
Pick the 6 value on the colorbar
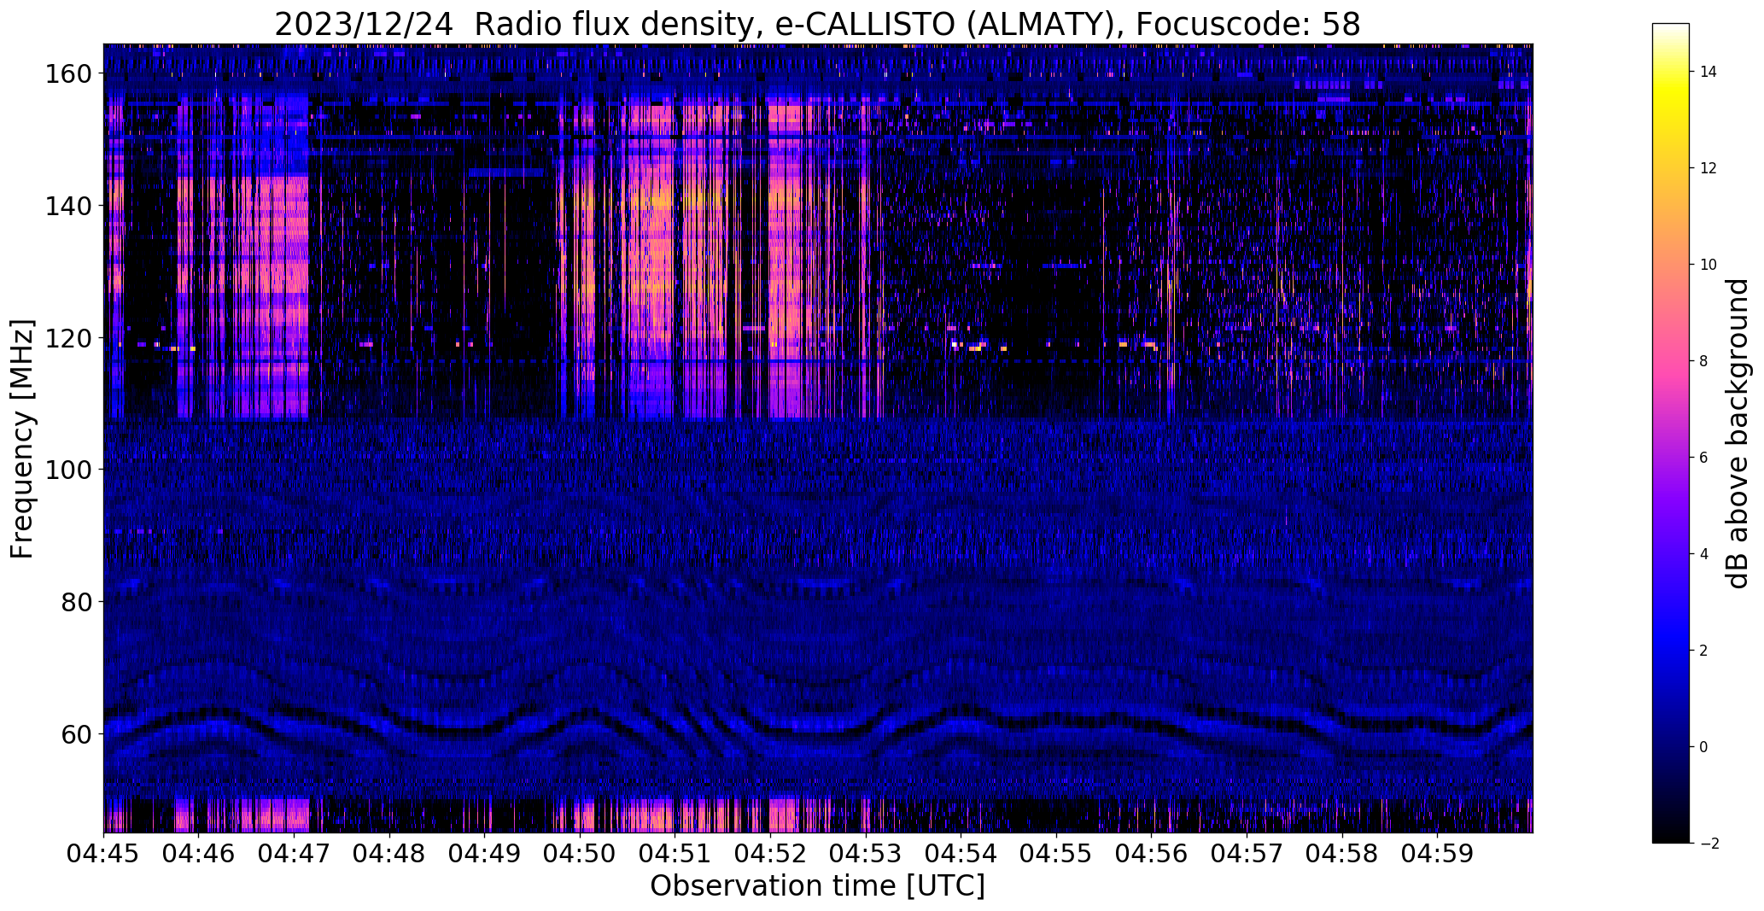1704,458
